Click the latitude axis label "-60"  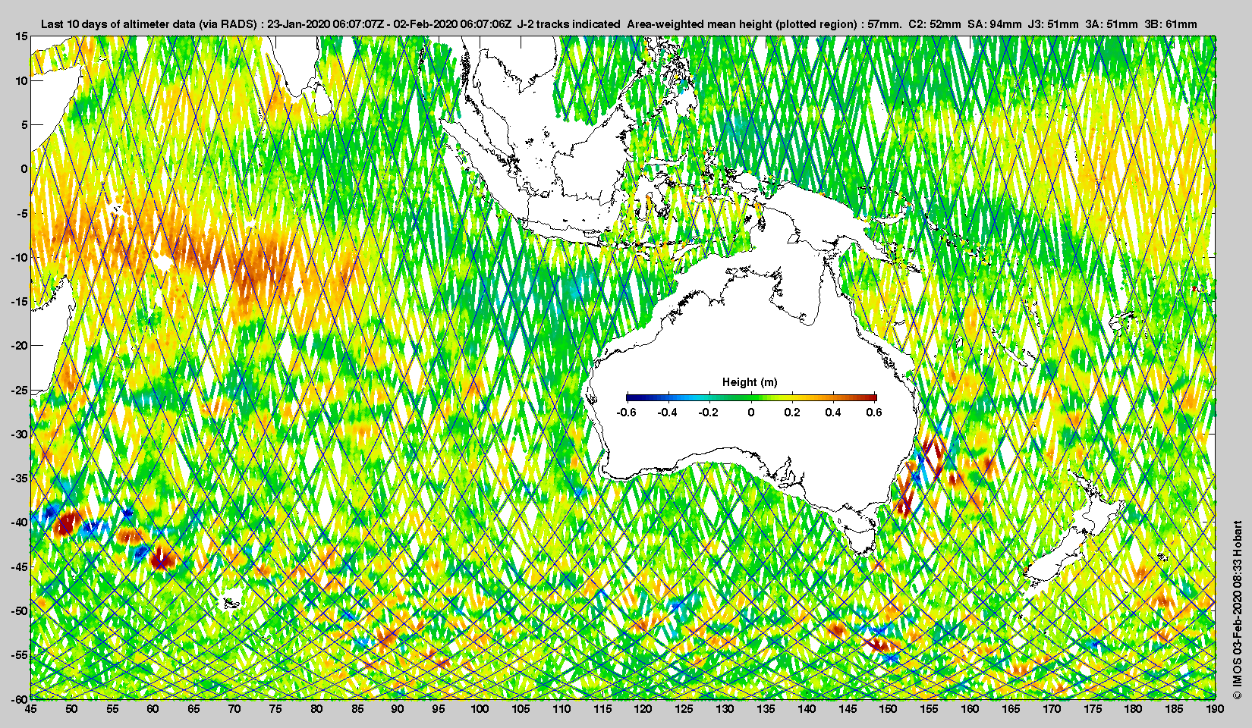20,698
